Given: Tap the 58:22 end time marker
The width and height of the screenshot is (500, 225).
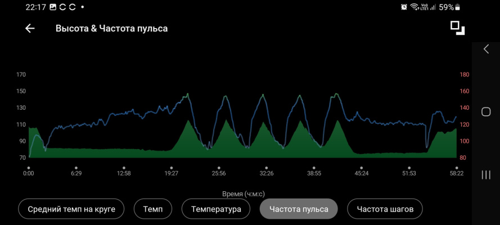Looking at the screenshot, I should tap(456, 173).
